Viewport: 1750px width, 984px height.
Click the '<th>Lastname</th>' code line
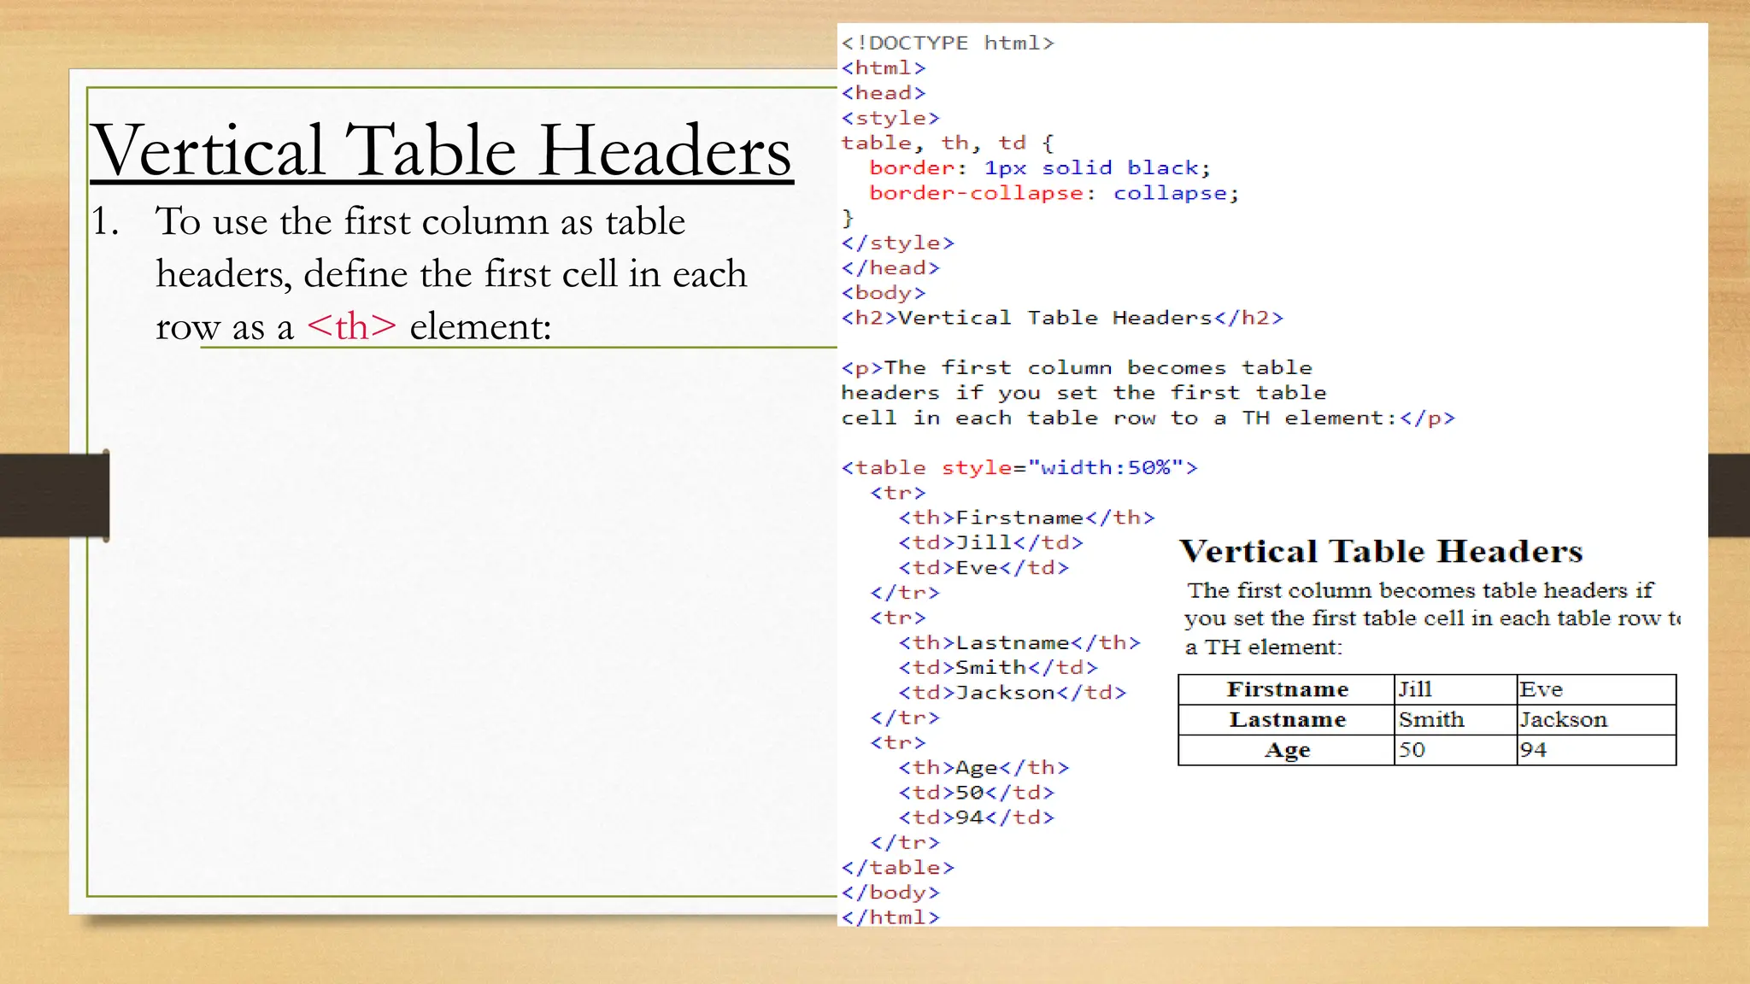tap(1019, 642)
